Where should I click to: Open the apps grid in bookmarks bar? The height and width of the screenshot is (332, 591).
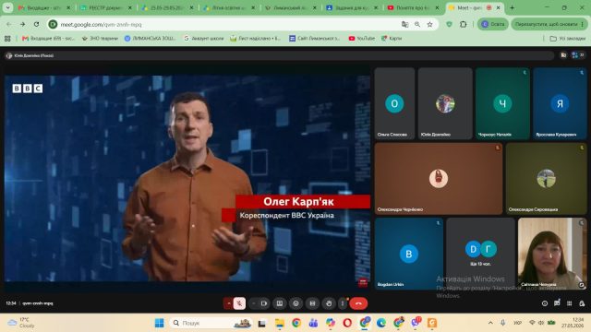pos(7,38)
